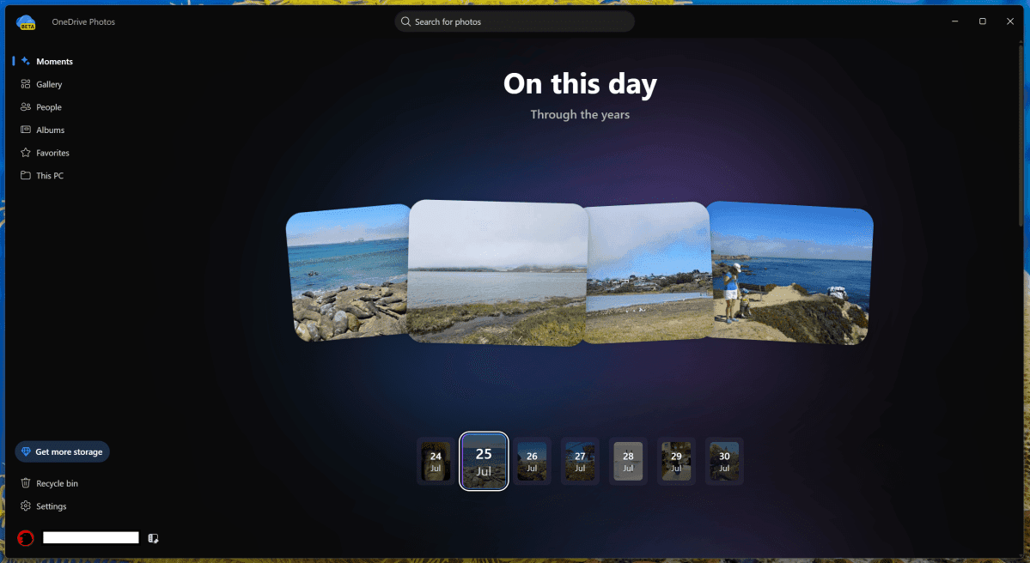
Task: Select the 24 Jul date thumbnail
Action: tap(436, 461)
